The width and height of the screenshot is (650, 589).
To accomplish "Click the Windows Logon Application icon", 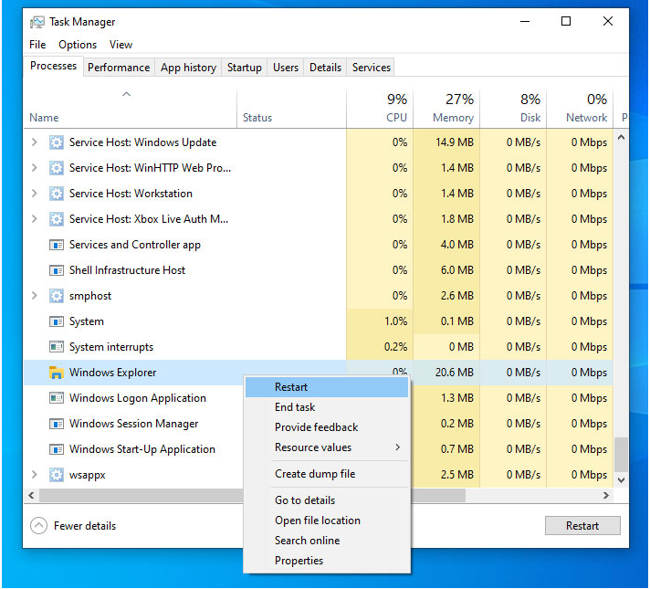I will (56, 398).
